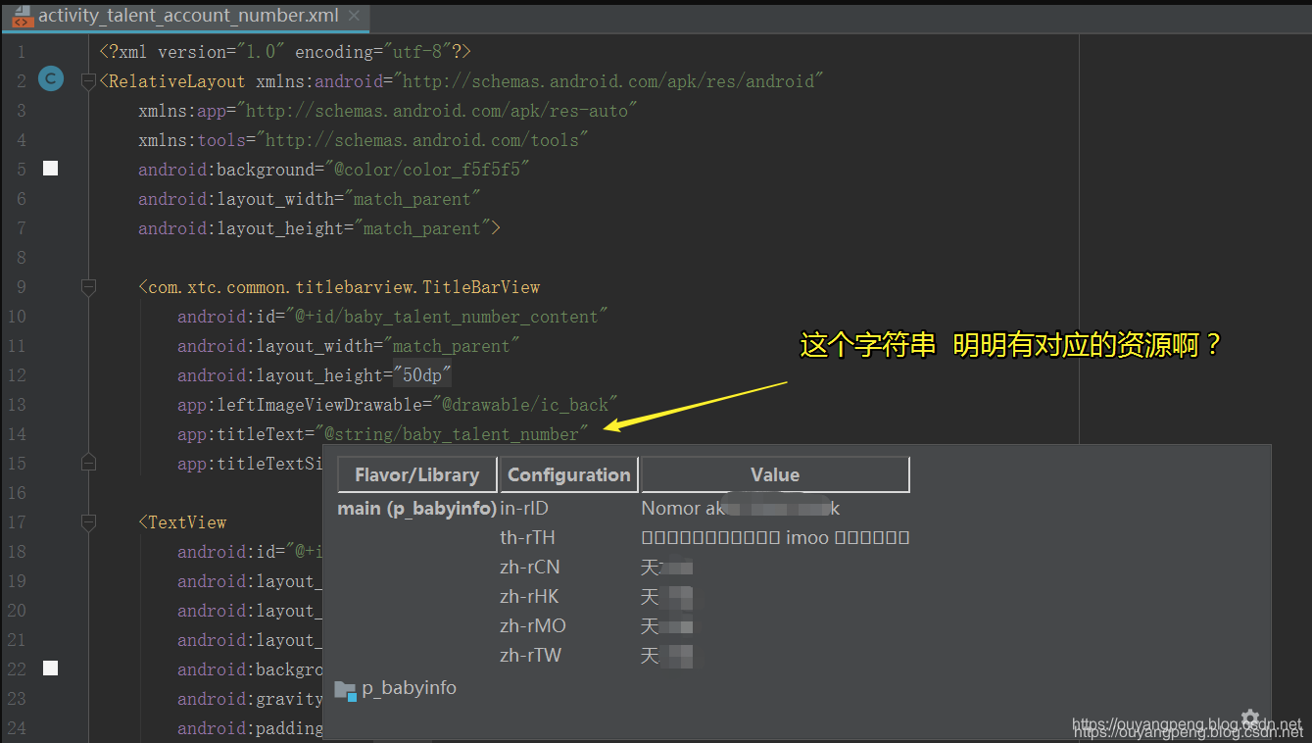
Task: Click the @drawable/ic_back attribute value
Action: point(525,404)
